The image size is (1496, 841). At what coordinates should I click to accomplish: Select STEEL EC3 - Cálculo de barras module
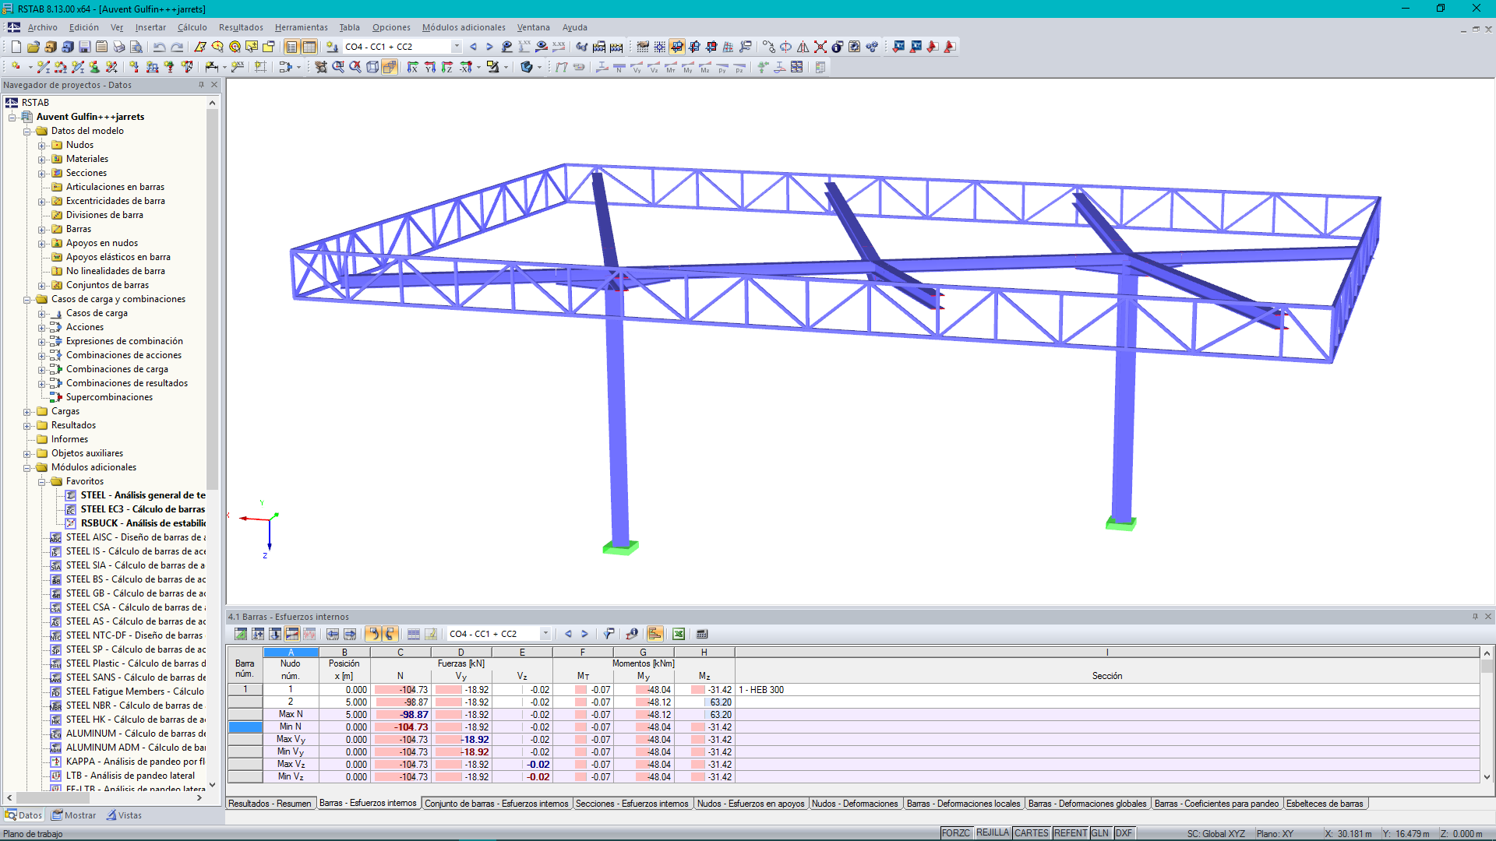[x=142, y=509]
